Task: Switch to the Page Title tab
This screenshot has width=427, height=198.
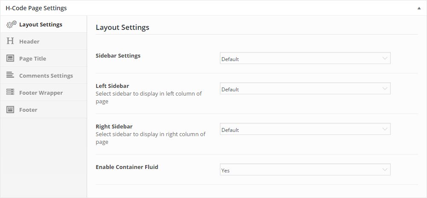Action: click(44, 58)
